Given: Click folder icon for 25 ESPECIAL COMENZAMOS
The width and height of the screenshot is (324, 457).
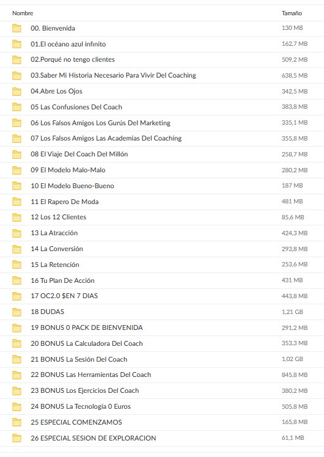Looking at the screenshot, I should (17, 422).
